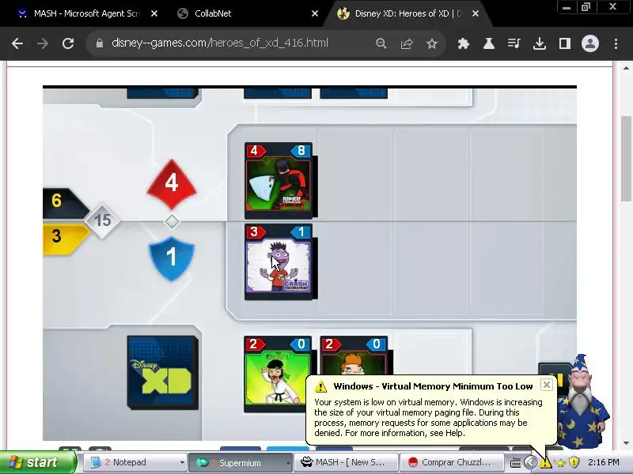Open the Windows Start menu
This screenshot has height=474, width=633.
[37, 462]
